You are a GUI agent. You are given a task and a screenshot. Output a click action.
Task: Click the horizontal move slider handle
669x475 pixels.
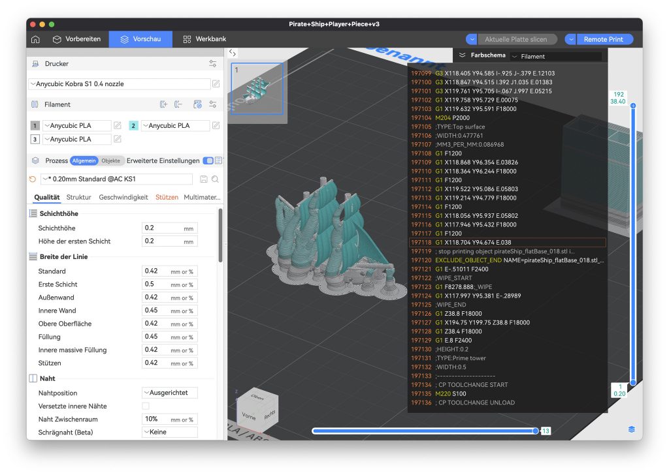pos(536,431)
